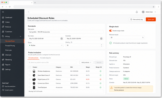Click the Smart Watch Series 9 product name
The image size is (162, 98).
[44, 75]
